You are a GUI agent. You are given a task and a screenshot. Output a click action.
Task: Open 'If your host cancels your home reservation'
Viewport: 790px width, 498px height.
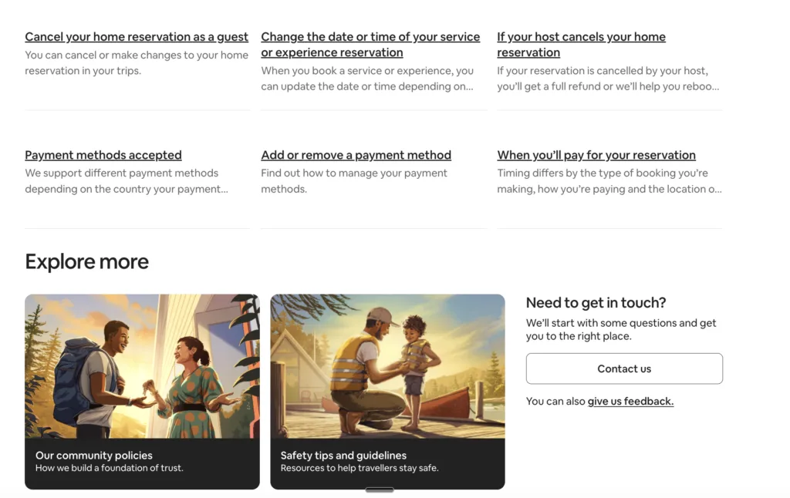[x=581, y=45]
